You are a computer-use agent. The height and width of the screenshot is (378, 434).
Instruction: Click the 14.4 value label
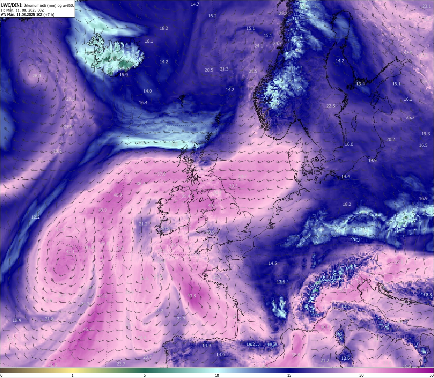click(x=346, y=176)
